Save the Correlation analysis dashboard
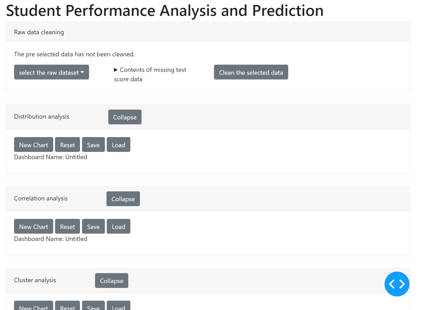Image resolution: width=423 pixels, height=310 pixels. tap(93, 226)
